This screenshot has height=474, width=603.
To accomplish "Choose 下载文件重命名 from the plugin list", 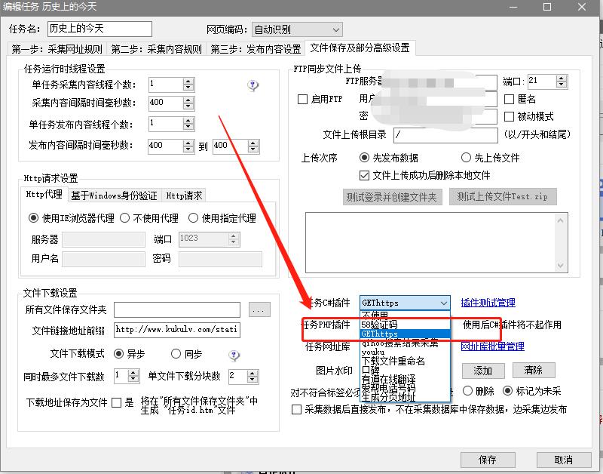I will pos(405,362).
